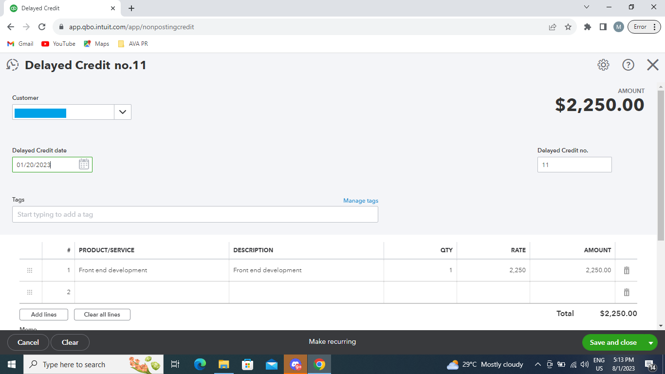Open Microsoft Store from taskbar
Viewport: 665px width, 374px height.
tap(248, 364)
